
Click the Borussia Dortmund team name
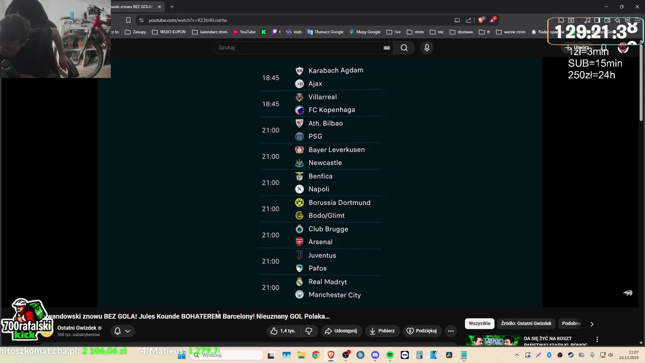pyautogui.click(x=339, y=203)
